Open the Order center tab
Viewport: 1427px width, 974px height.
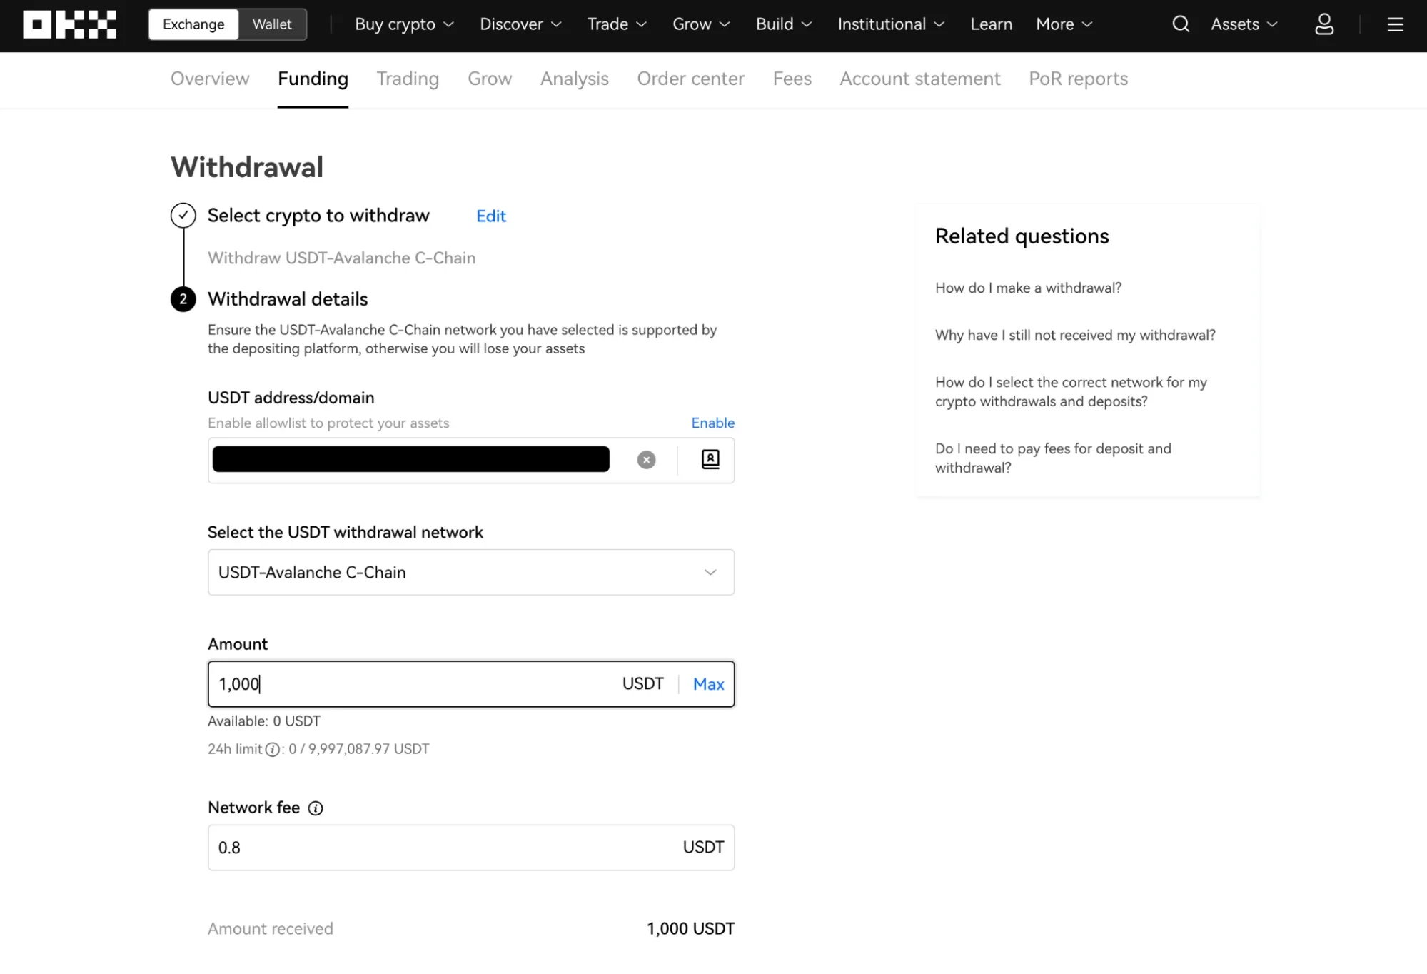690,79
